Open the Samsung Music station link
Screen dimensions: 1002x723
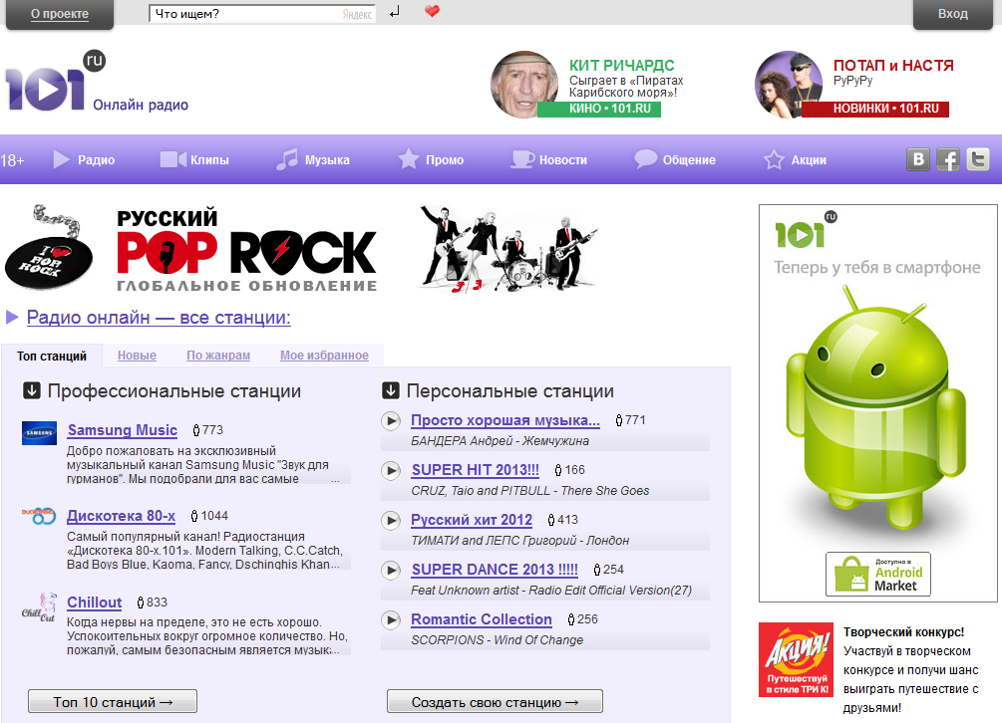(123, 430)
